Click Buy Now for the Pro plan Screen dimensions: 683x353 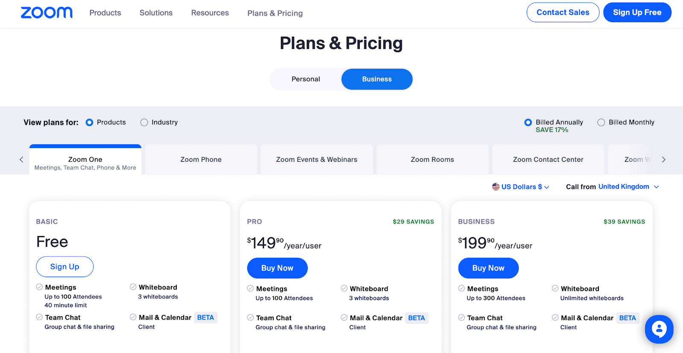pos(277,268)
